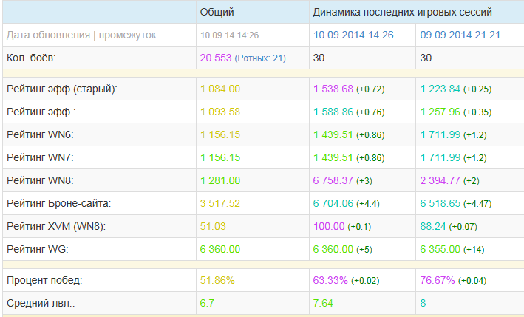Open session link 10.09.2014 14:26
The width and height of the screenshot is (524, 317).
coord(353,35)
